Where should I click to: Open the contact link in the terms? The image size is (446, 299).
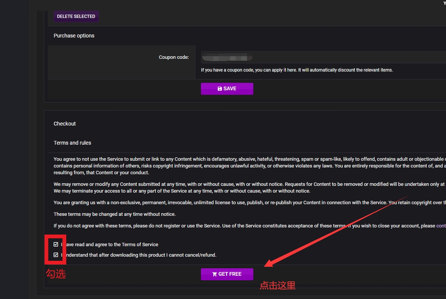[x=441, y=226]
